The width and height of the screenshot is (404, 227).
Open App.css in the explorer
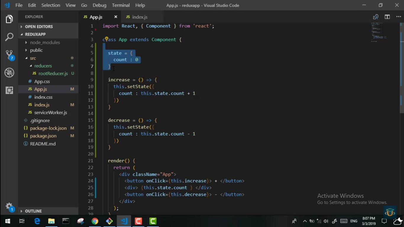click(x=49, y=82)
